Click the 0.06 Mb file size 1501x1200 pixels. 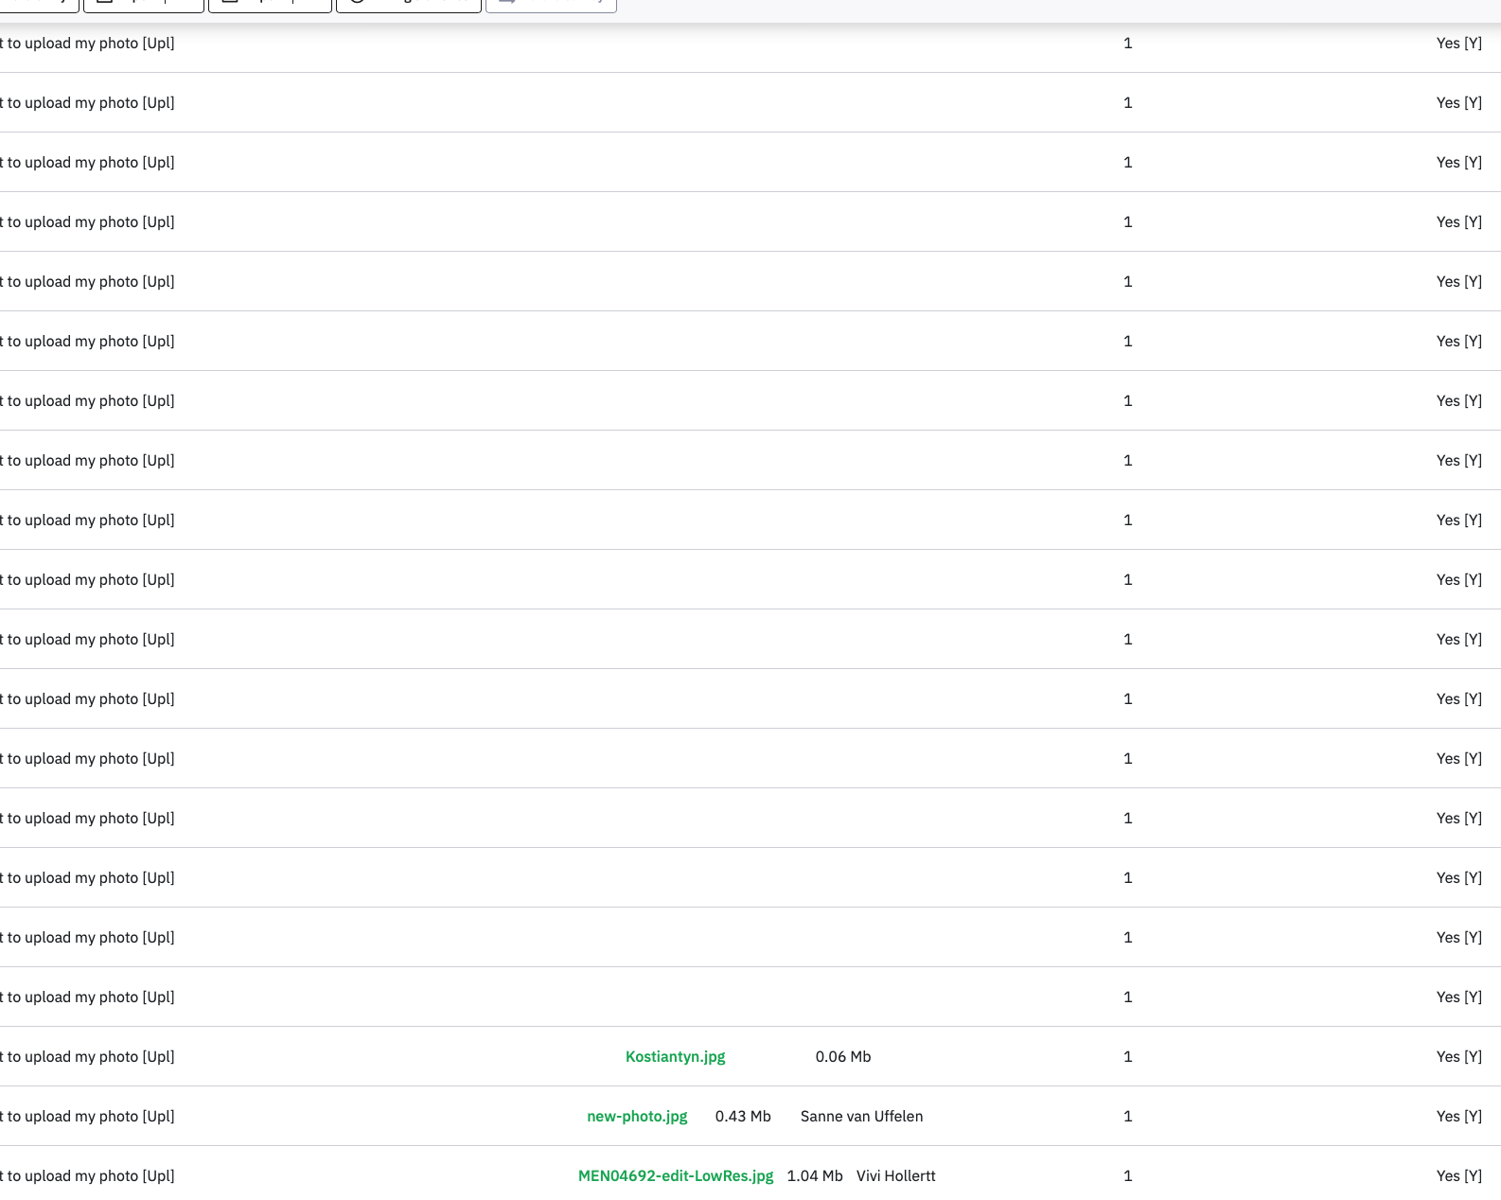pyautogui.click(x=842, y=1056)
